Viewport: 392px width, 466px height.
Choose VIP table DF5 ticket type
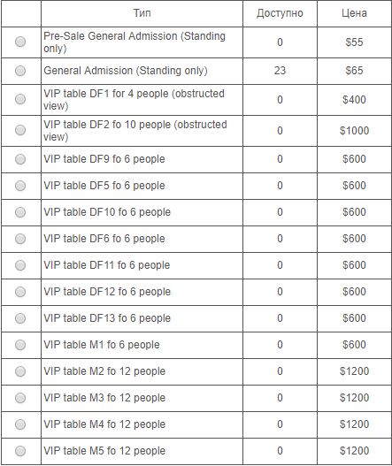pos(20,186)
